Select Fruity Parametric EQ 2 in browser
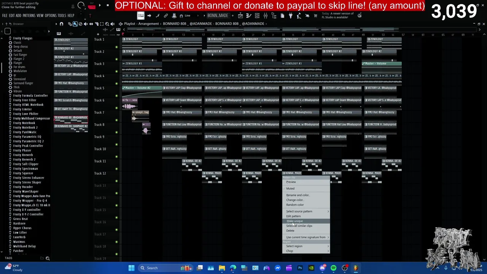The width and height of the screenshot is (487, 274). pyautogui.click(x=29, y=141)
